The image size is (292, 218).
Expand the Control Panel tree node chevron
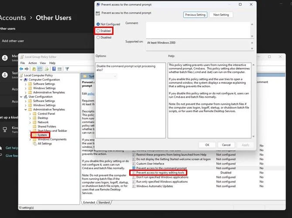tap(30, 114)
